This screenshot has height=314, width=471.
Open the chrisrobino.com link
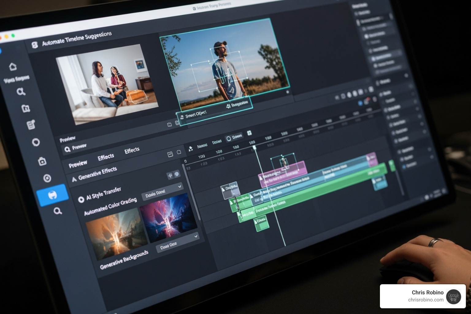tap(425, 300)
